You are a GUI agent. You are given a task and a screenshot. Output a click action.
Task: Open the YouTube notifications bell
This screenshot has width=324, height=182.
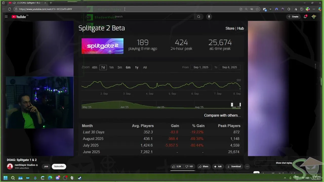(305, 17)
